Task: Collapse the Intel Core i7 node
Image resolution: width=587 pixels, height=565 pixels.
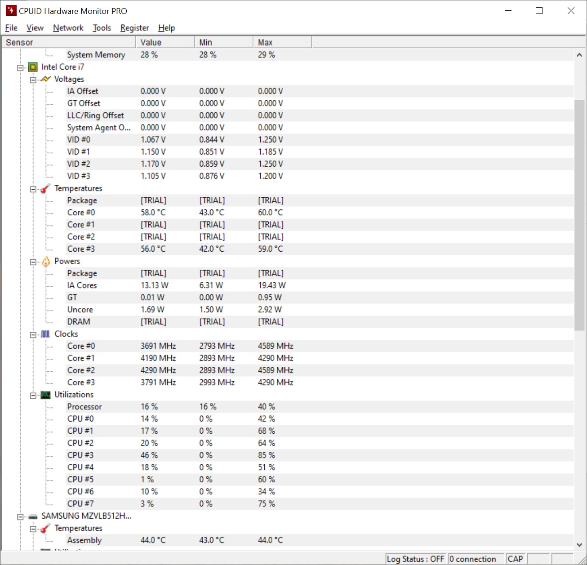Action: pos(20,68)
